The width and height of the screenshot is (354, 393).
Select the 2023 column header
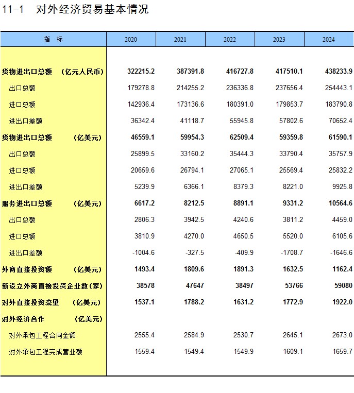click(x=279, y=40)
